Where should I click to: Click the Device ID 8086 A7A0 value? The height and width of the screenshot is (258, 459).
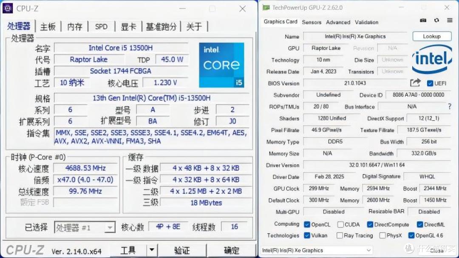click(x=418, y=95)
